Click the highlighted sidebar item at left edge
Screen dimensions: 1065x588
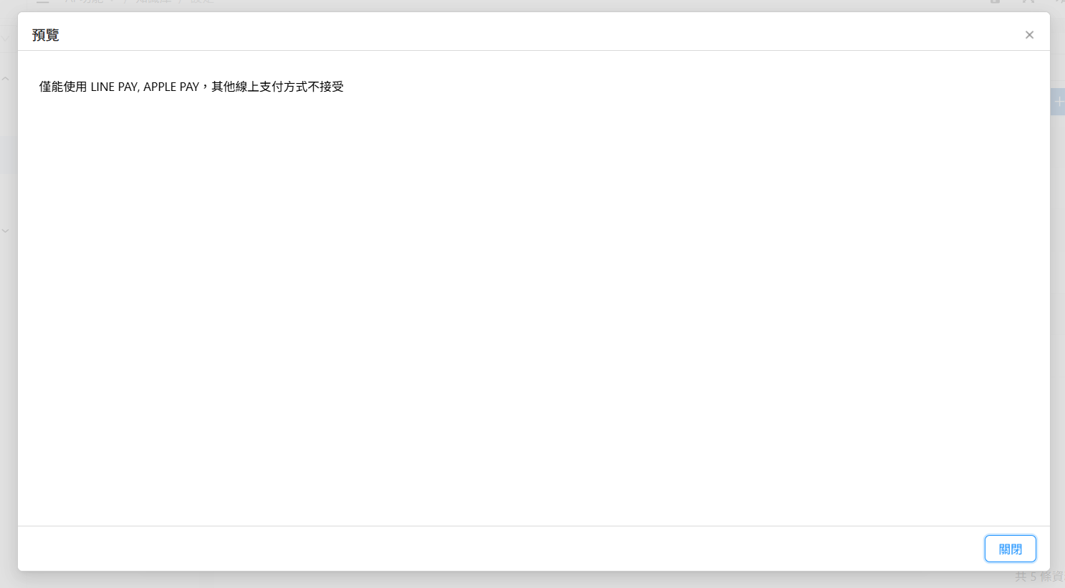point(7,155)
